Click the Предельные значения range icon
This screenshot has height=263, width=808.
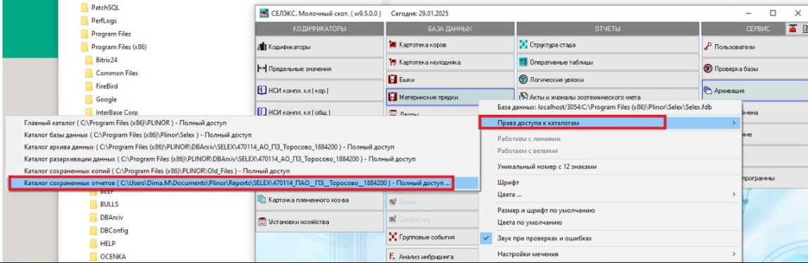coord(262,69)
